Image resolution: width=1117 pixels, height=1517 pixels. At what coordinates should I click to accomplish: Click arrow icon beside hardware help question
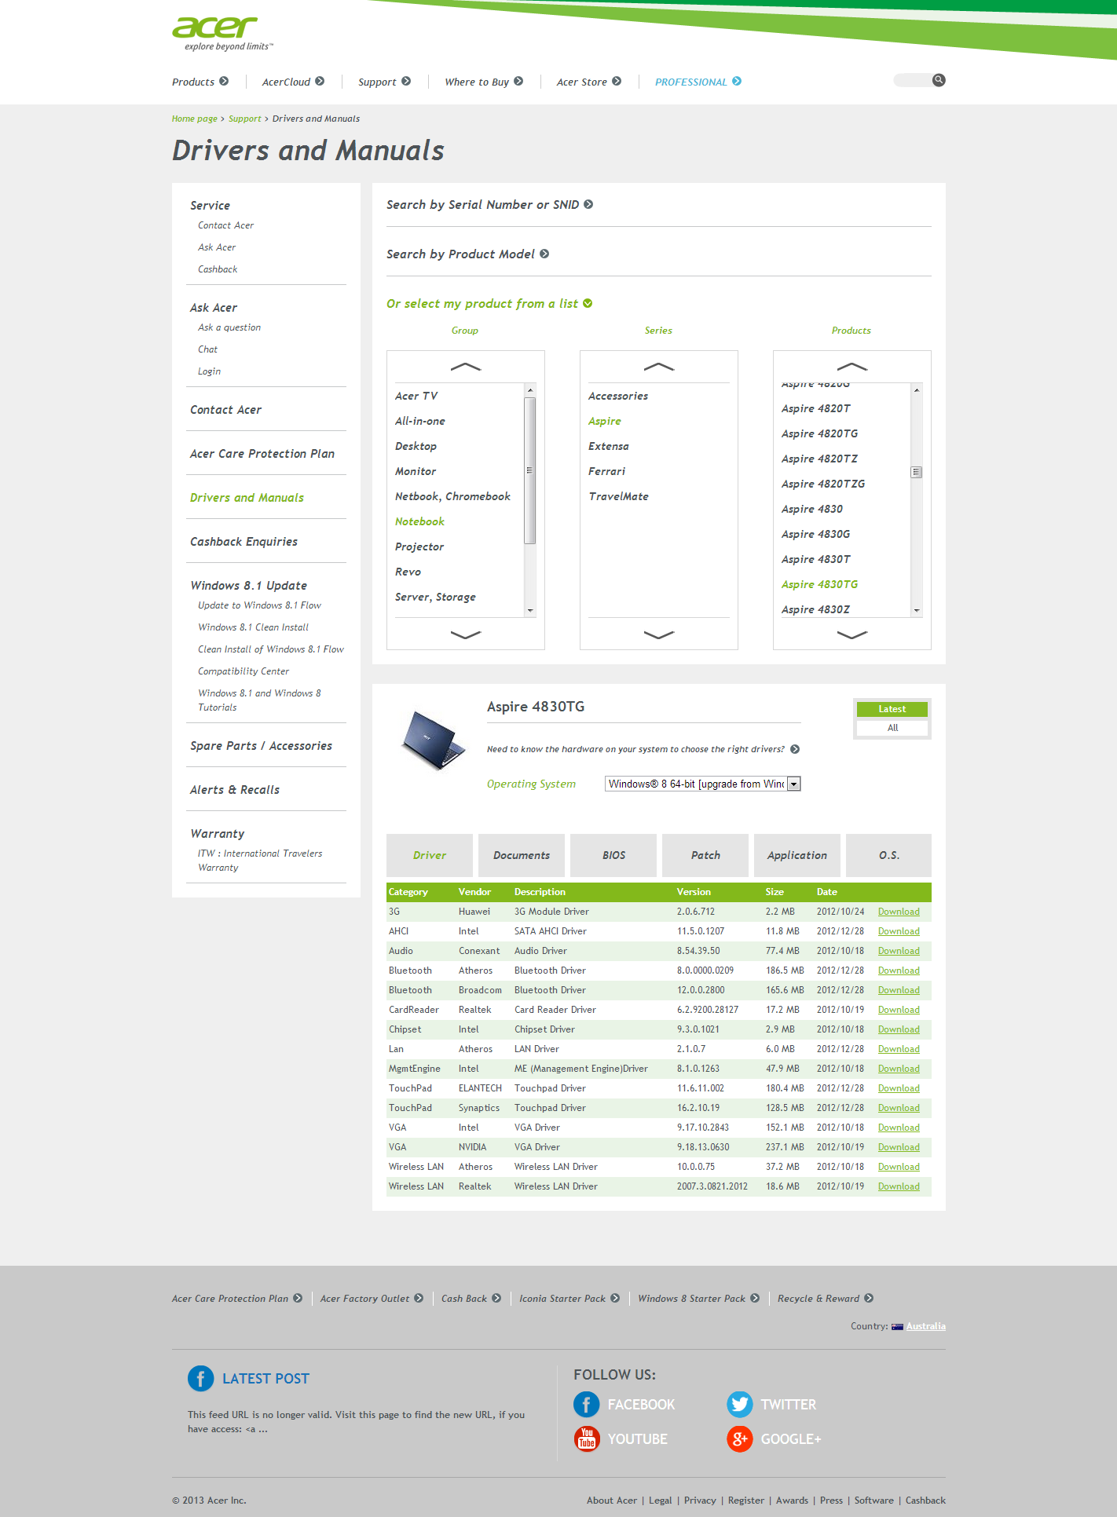point(795,749)
